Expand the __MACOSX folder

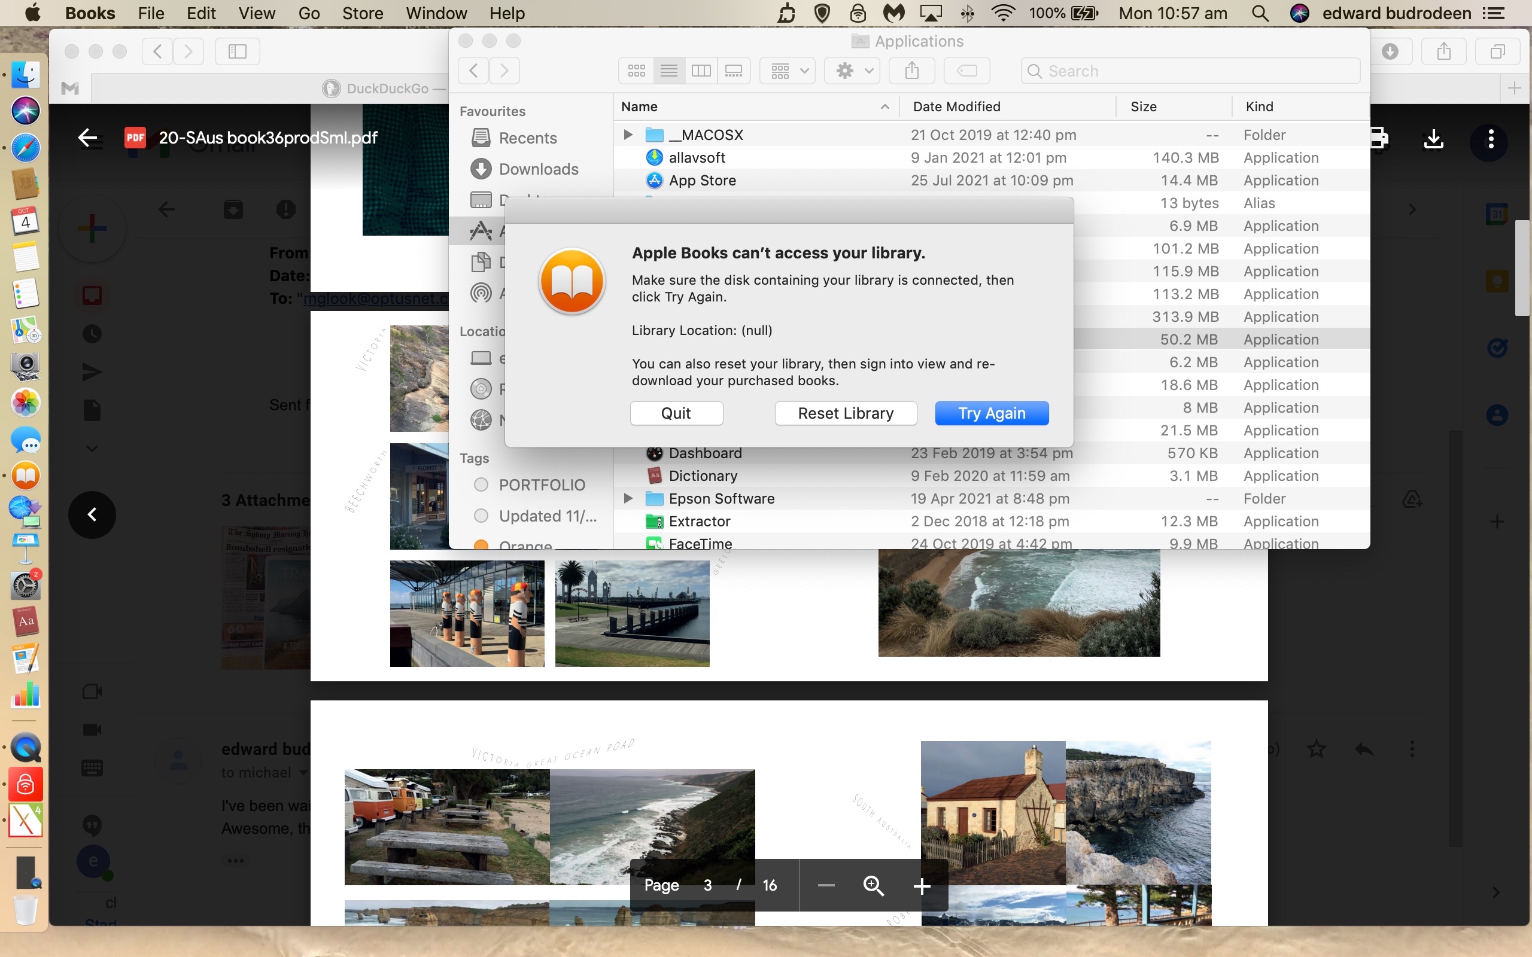coord(627,135)
